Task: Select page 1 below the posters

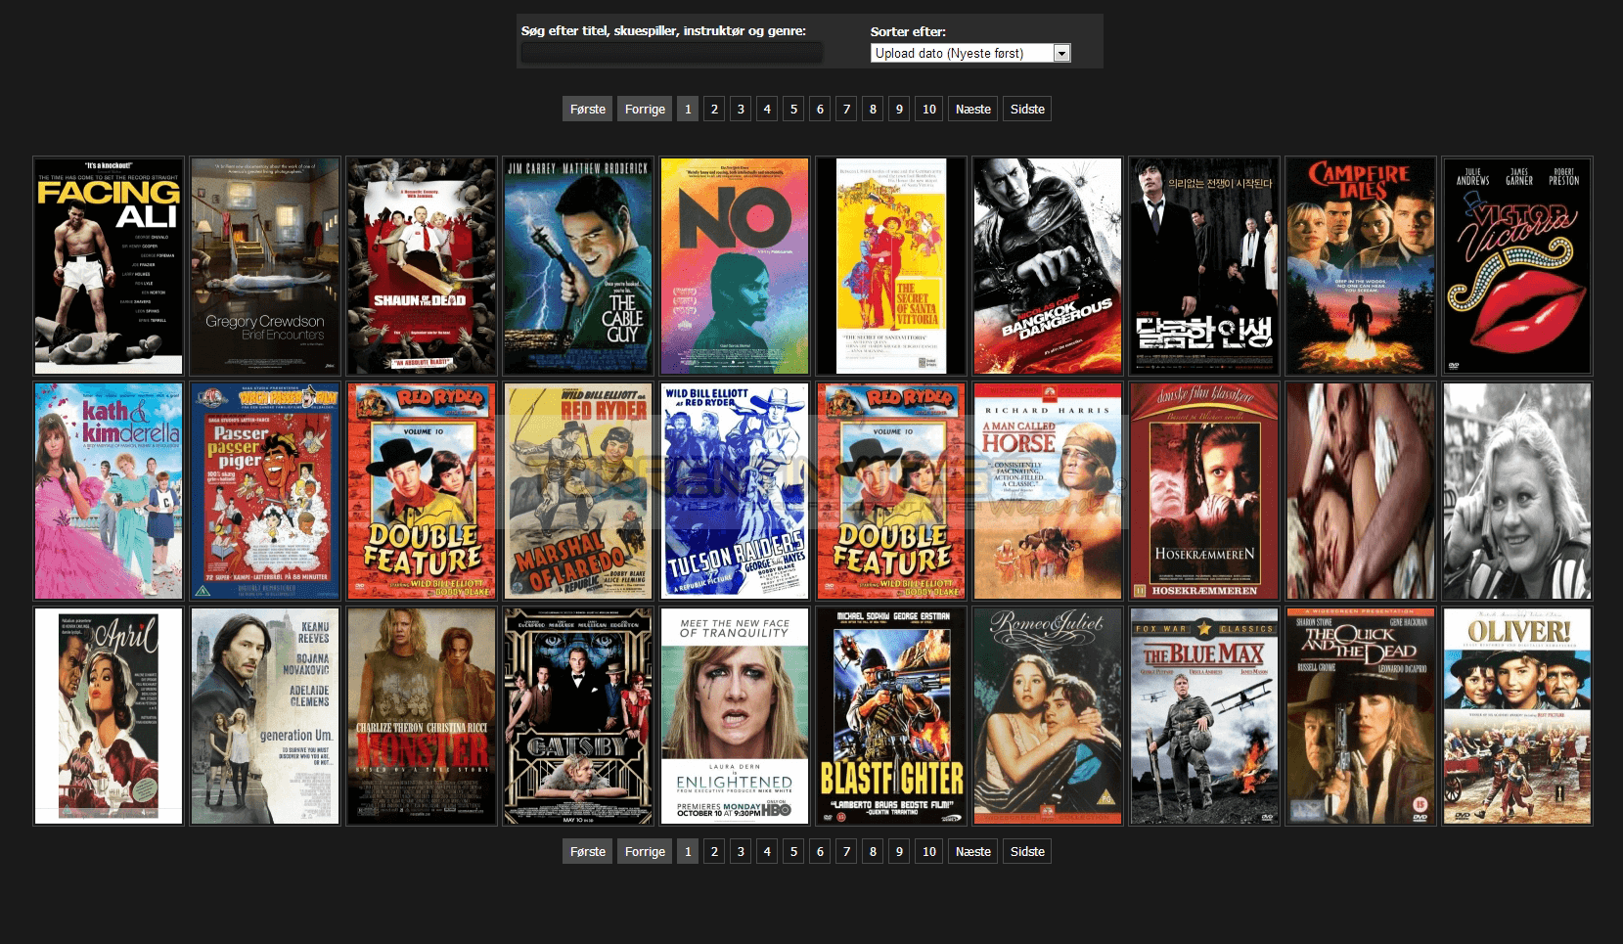Action: [688, 851]
